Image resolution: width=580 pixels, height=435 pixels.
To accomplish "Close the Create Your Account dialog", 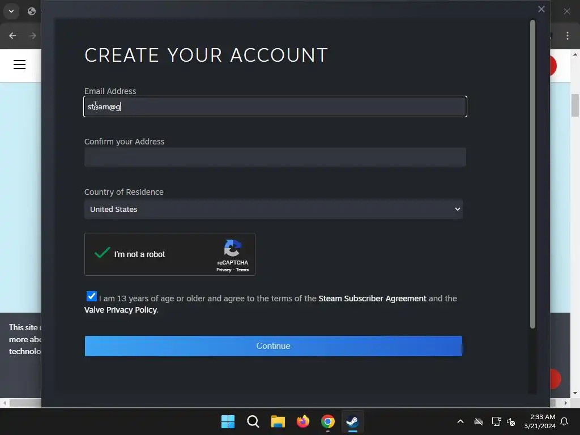I will click(x=541, y=9).
